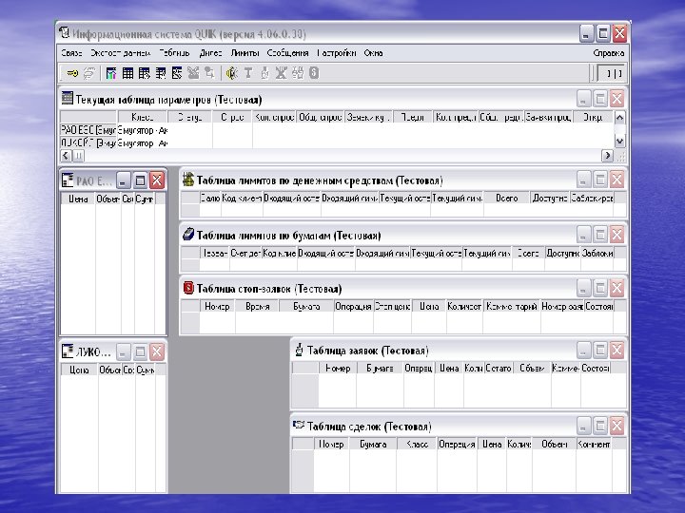Click the Объем header in Таблица сделок

tap(554, 444)
